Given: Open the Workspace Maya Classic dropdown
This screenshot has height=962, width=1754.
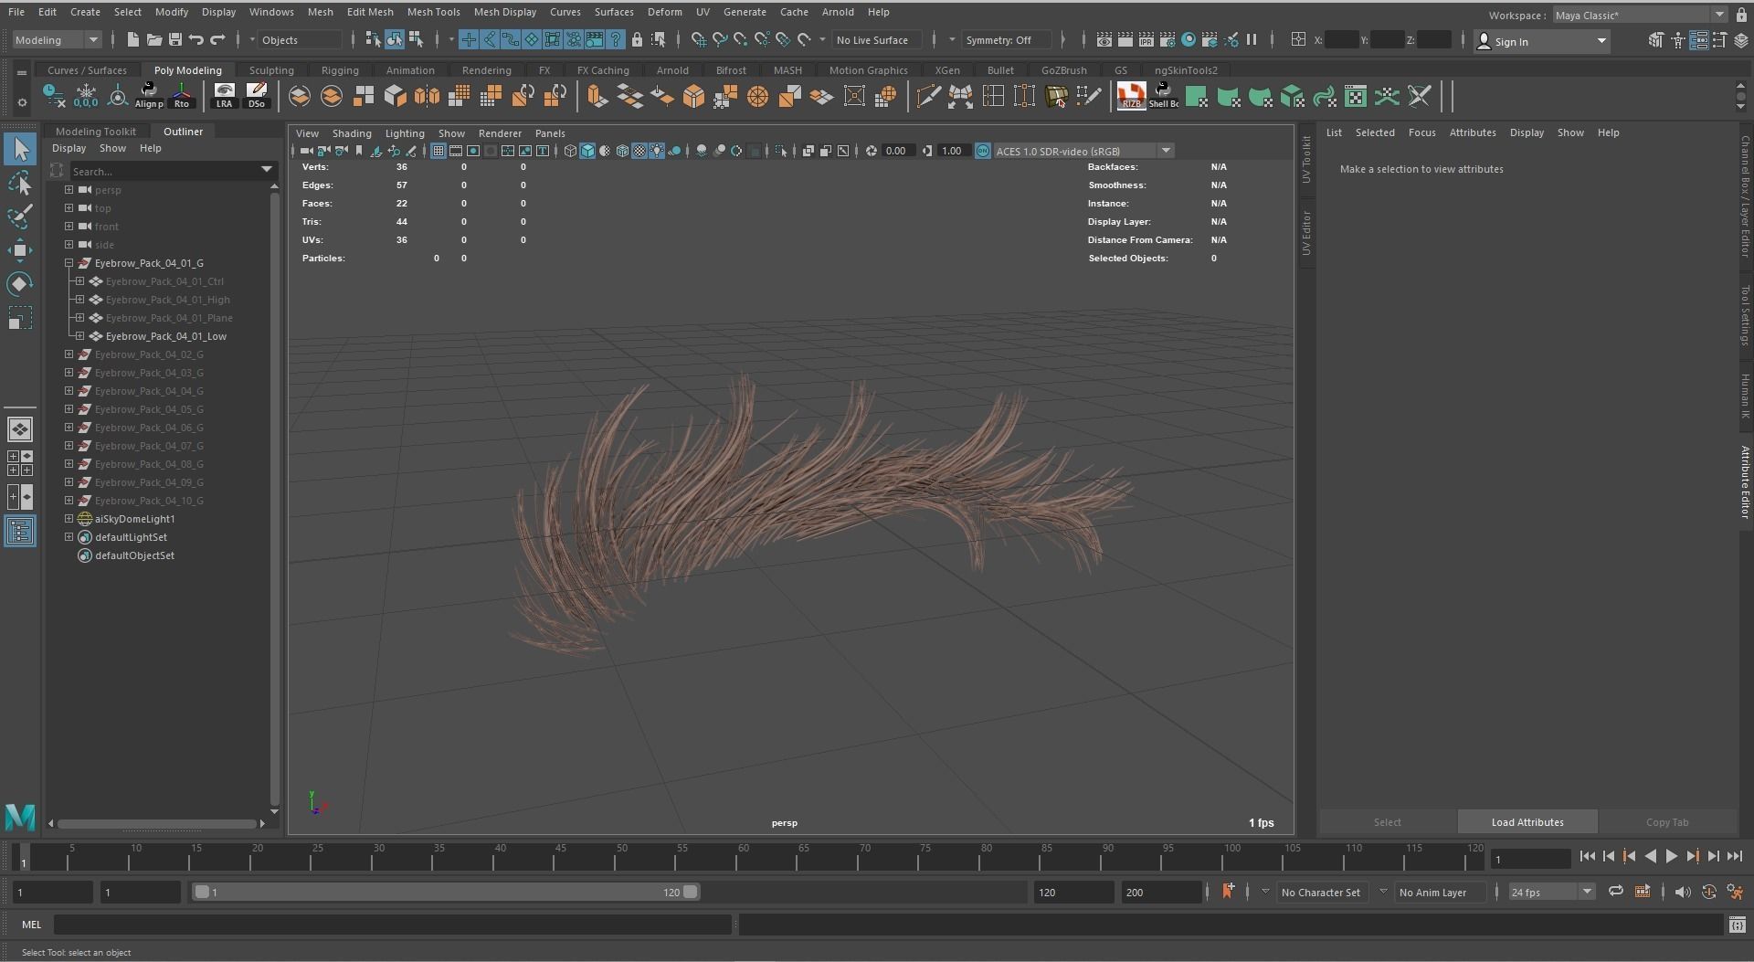Looking at the screenshot, I should [1640, 15].
